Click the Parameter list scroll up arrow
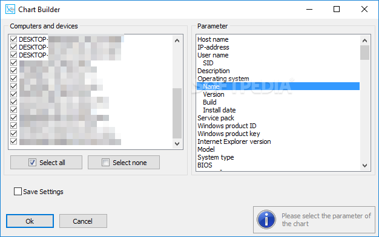 364,41
